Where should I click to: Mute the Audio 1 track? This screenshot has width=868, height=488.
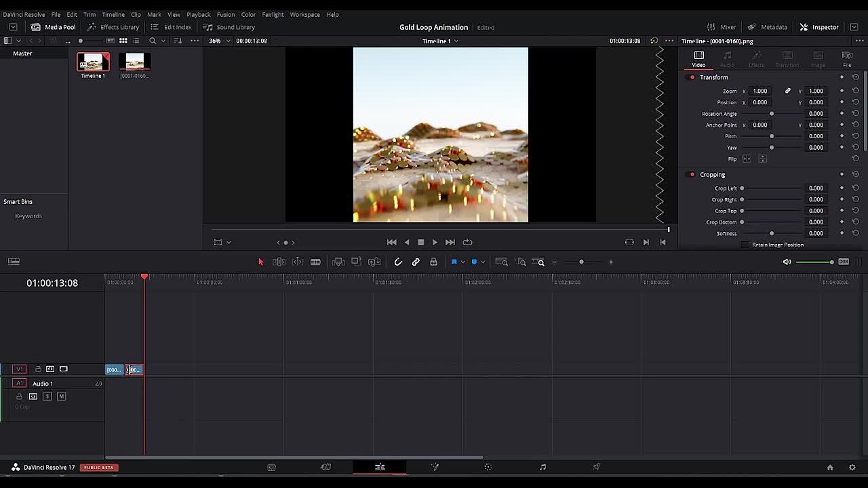click(x=61, y=396)
